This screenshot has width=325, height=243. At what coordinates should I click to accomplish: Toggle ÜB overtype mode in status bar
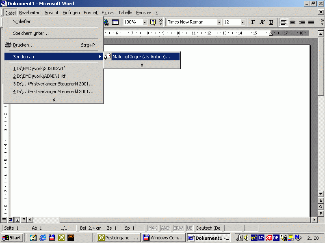190,228
